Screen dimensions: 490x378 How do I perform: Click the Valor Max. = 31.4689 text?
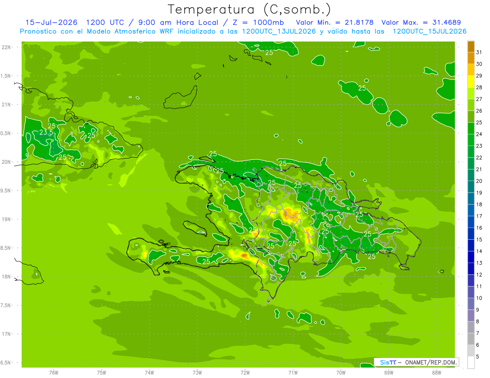coord(421,22)
